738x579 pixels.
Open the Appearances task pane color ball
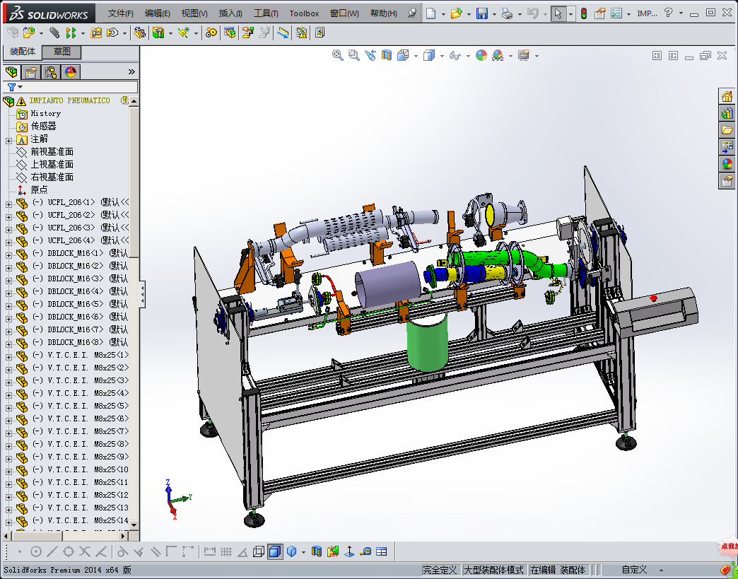[x=727, y=164]
